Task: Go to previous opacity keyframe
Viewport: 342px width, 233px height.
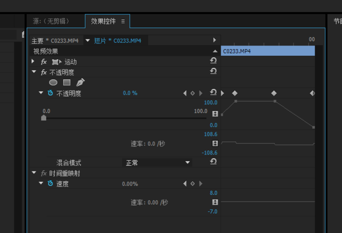Action: point(185,93)
